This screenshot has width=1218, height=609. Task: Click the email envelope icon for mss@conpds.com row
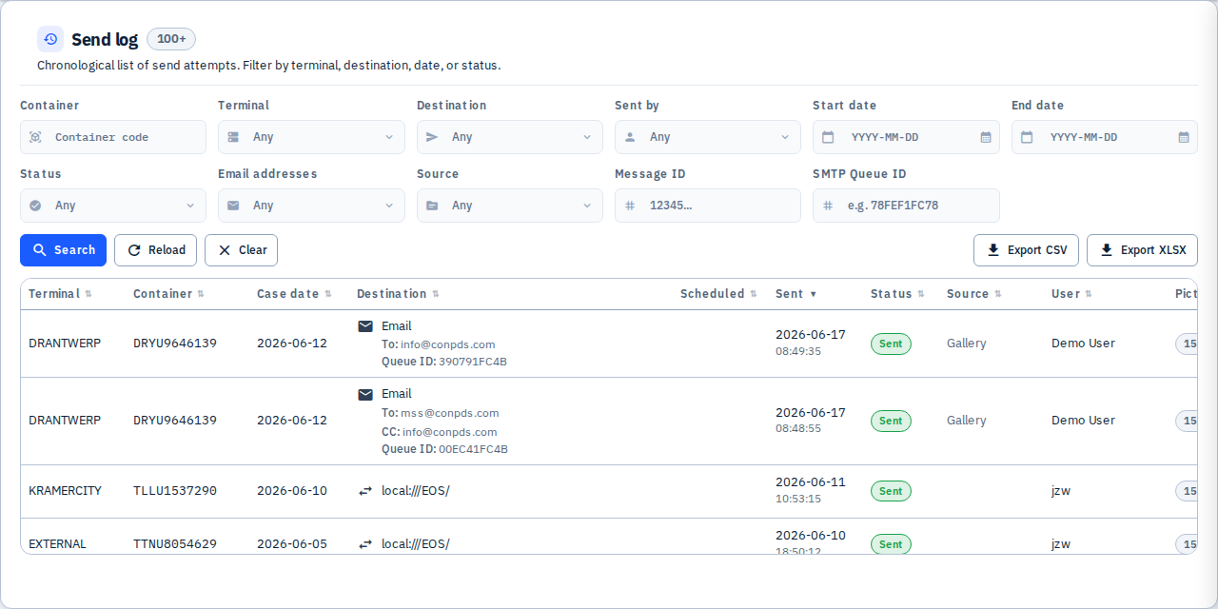click(x=365, y=394)
